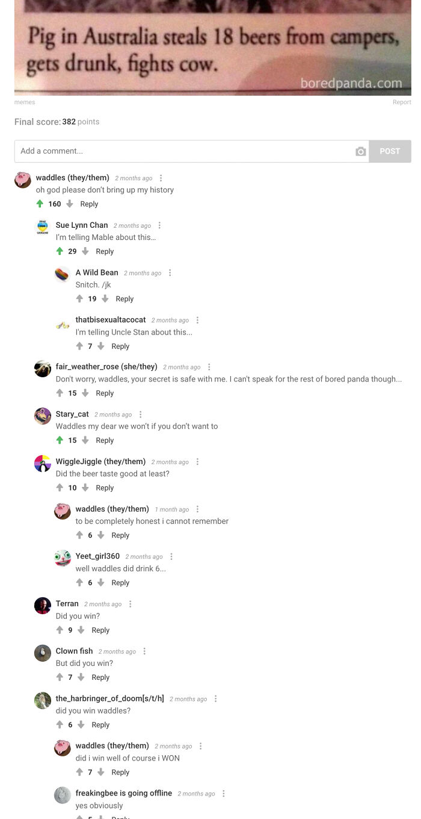This screenshot has height=819, width=421.
Task: Downvote Stary_cat's comment
Action: (85, 441)
